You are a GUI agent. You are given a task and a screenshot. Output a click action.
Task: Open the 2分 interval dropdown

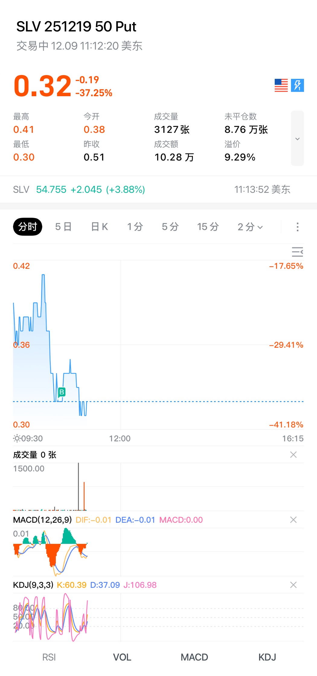click(250, 227)
